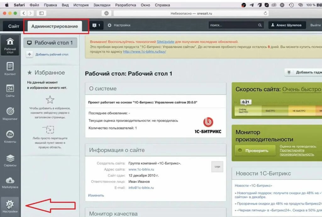The width and height of the screenshot is (322, 217).
Task: Open Рабочий стол in left sidebar
Action: (x=10, y=45)
